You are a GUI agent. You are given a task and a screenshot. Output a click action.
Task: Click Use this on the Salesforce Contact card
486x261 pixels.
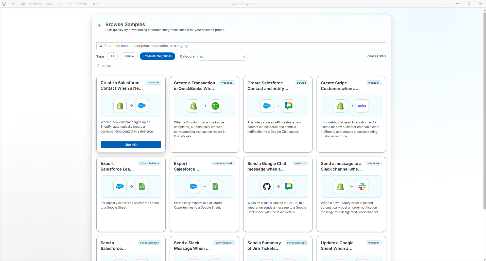click(131, 145)
